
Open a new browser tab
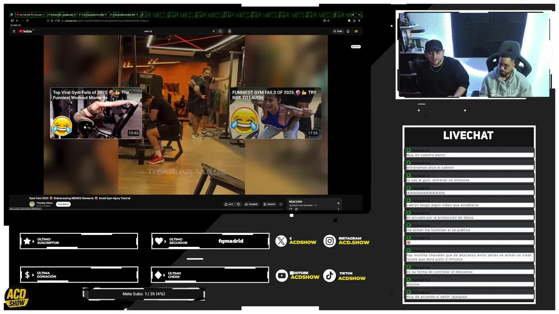142,14
